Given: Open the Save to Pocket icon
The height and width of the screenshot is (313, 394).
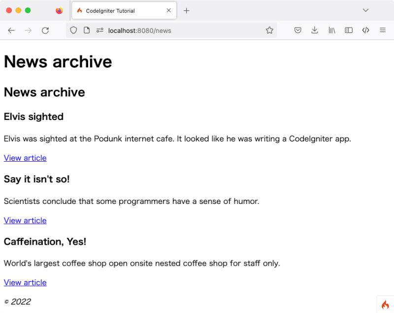Looking at the screenshot, I should [297, 30].
